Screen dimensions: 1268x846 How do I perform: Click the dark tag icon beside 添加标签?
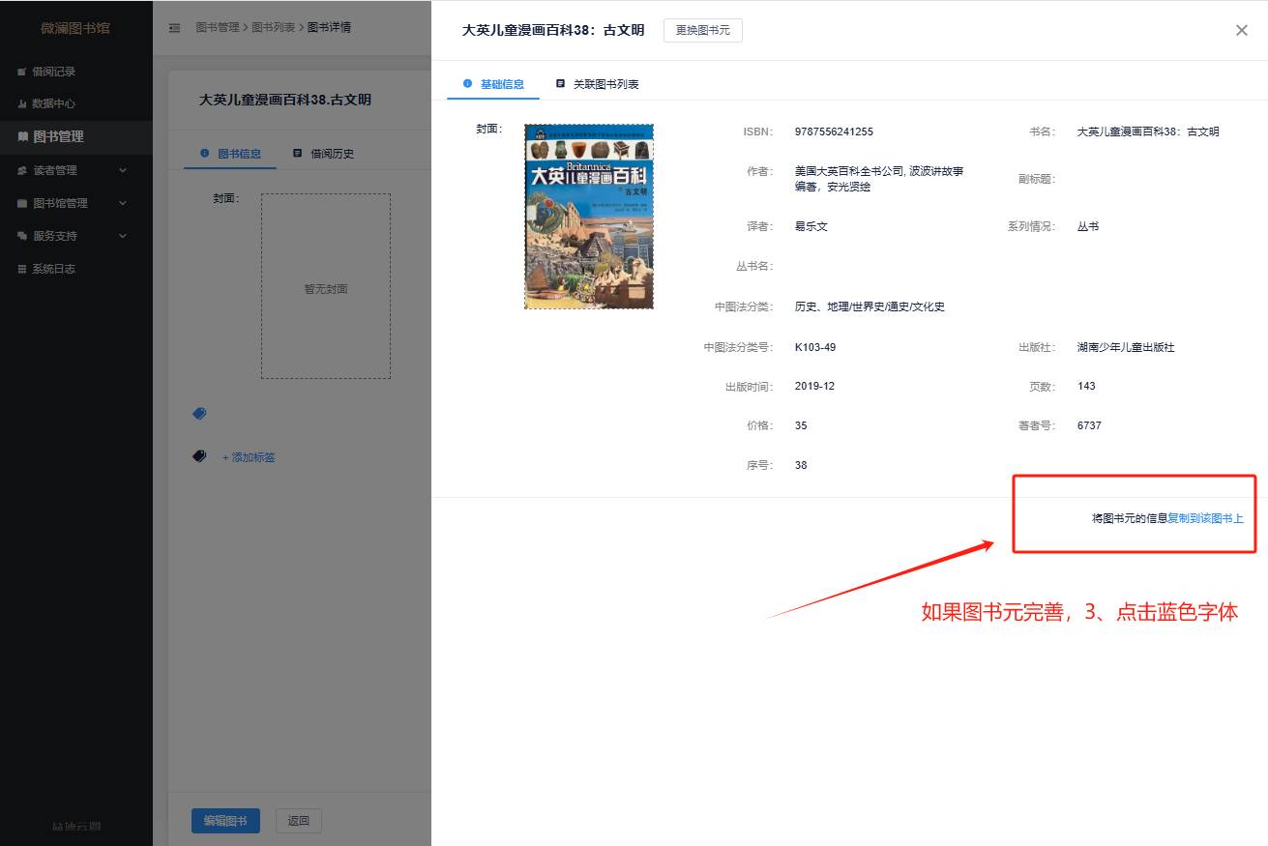click(x=199, y=456)
